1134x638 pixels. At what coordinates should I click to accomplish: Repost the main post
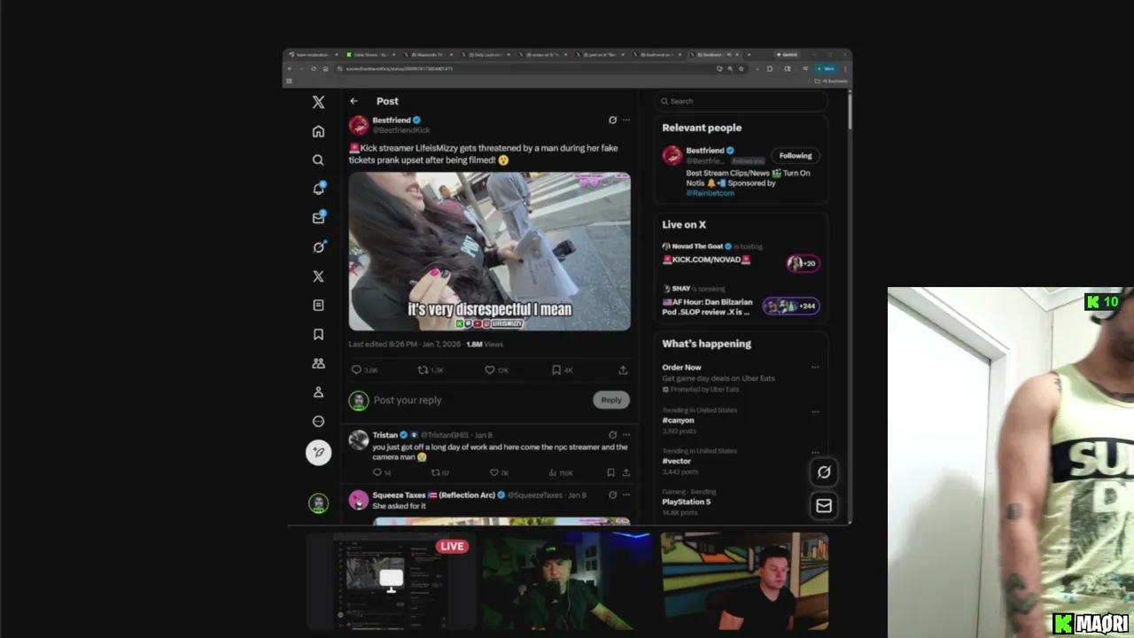[431, 370]
